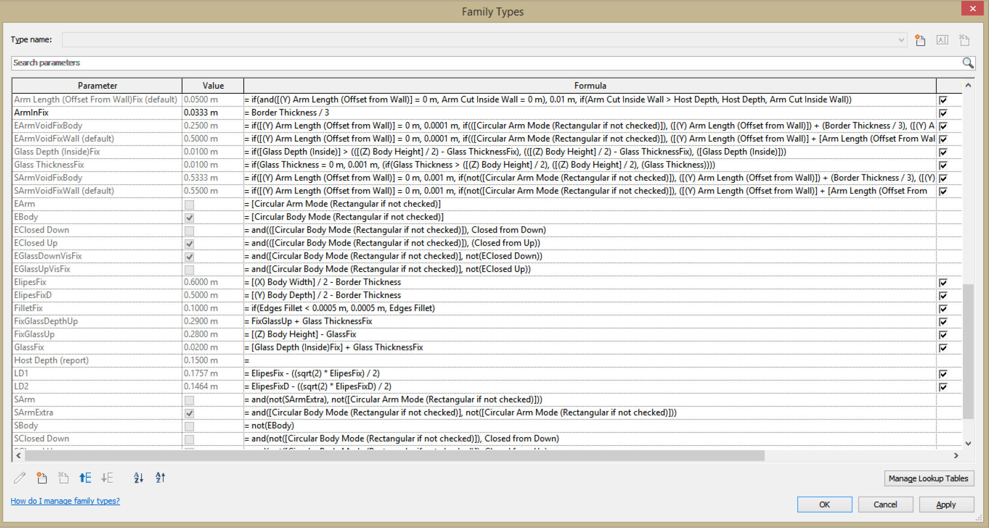Sort parameters descending

tap(160, 478)
